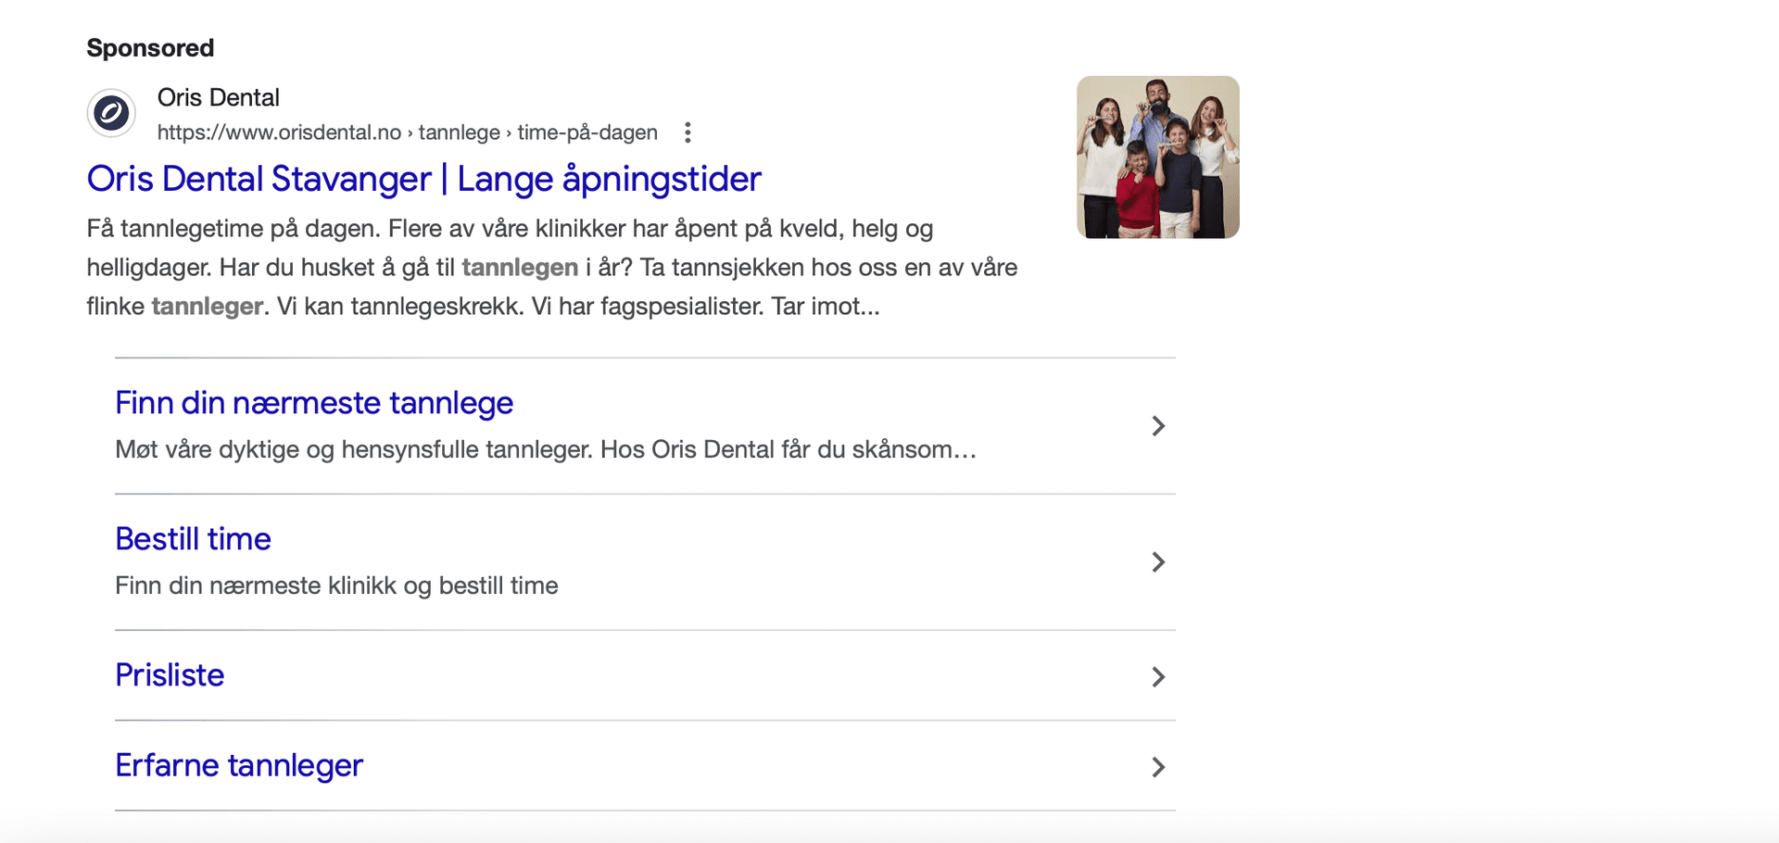Click the description starting with Møt våre dyktige
This screenshot has width=1779, height=843.
pos(545,449)
